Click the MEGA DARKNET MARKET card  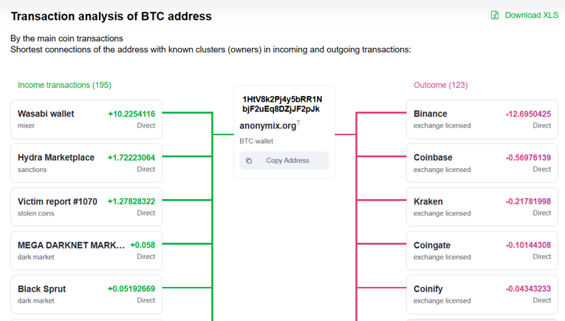[86, 251]
